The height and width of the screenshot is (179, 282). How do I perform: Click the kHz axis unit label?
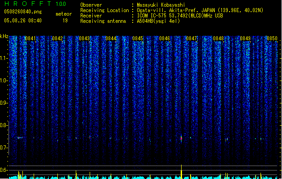click(4, 36)
